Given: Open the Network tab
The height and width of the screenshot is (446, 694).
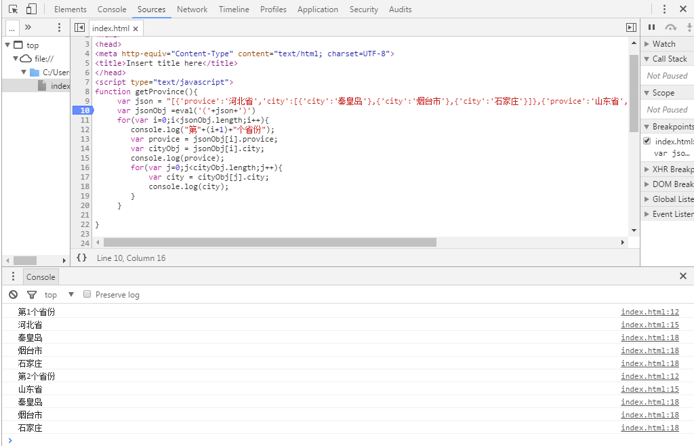Looking at the screenshot, I should (x=192, y=9).
